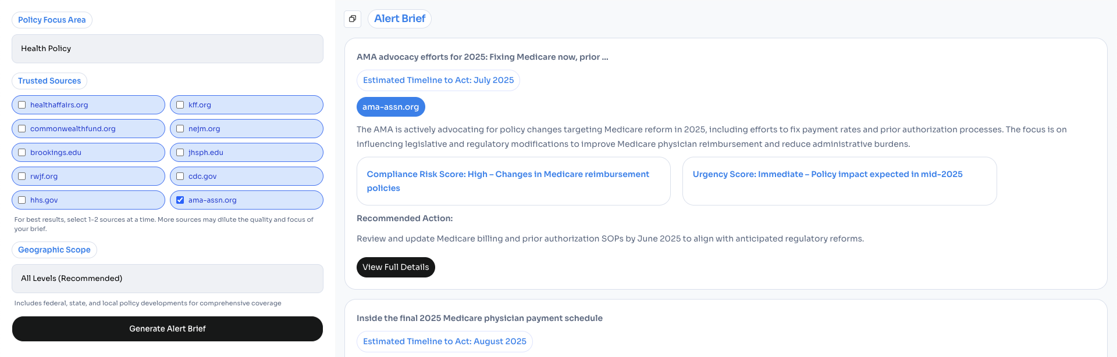Screen dimensions: 1117x357
Task: Select the Alert Brief heading tab
Action: pyautogui.click(x=400, y=19)
